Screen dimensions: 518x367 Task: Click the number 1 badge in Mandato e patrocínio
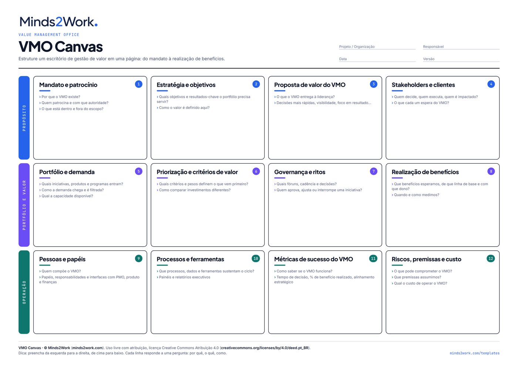coord(139,84)
